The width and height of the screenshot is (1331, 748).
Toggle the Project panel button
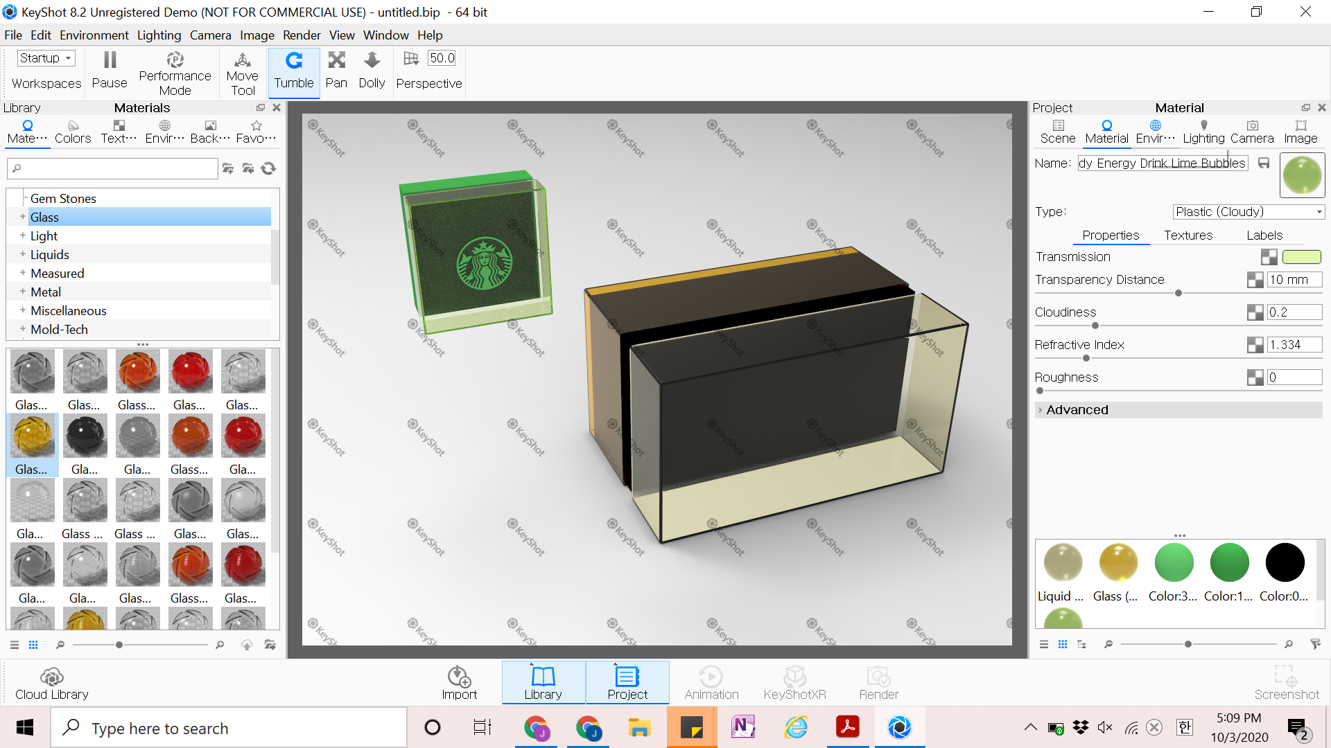point(627,683)
